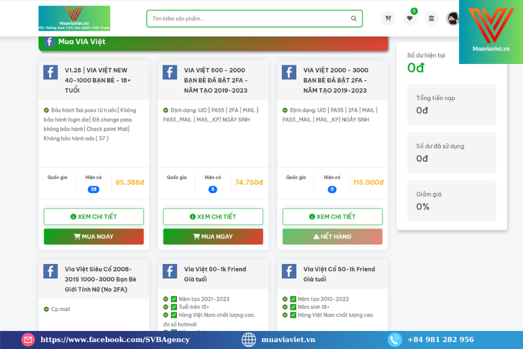The width and height of the screenshot is (523, 349).
Task: Click the Cp mail description line
Action: tap(60, 309)
